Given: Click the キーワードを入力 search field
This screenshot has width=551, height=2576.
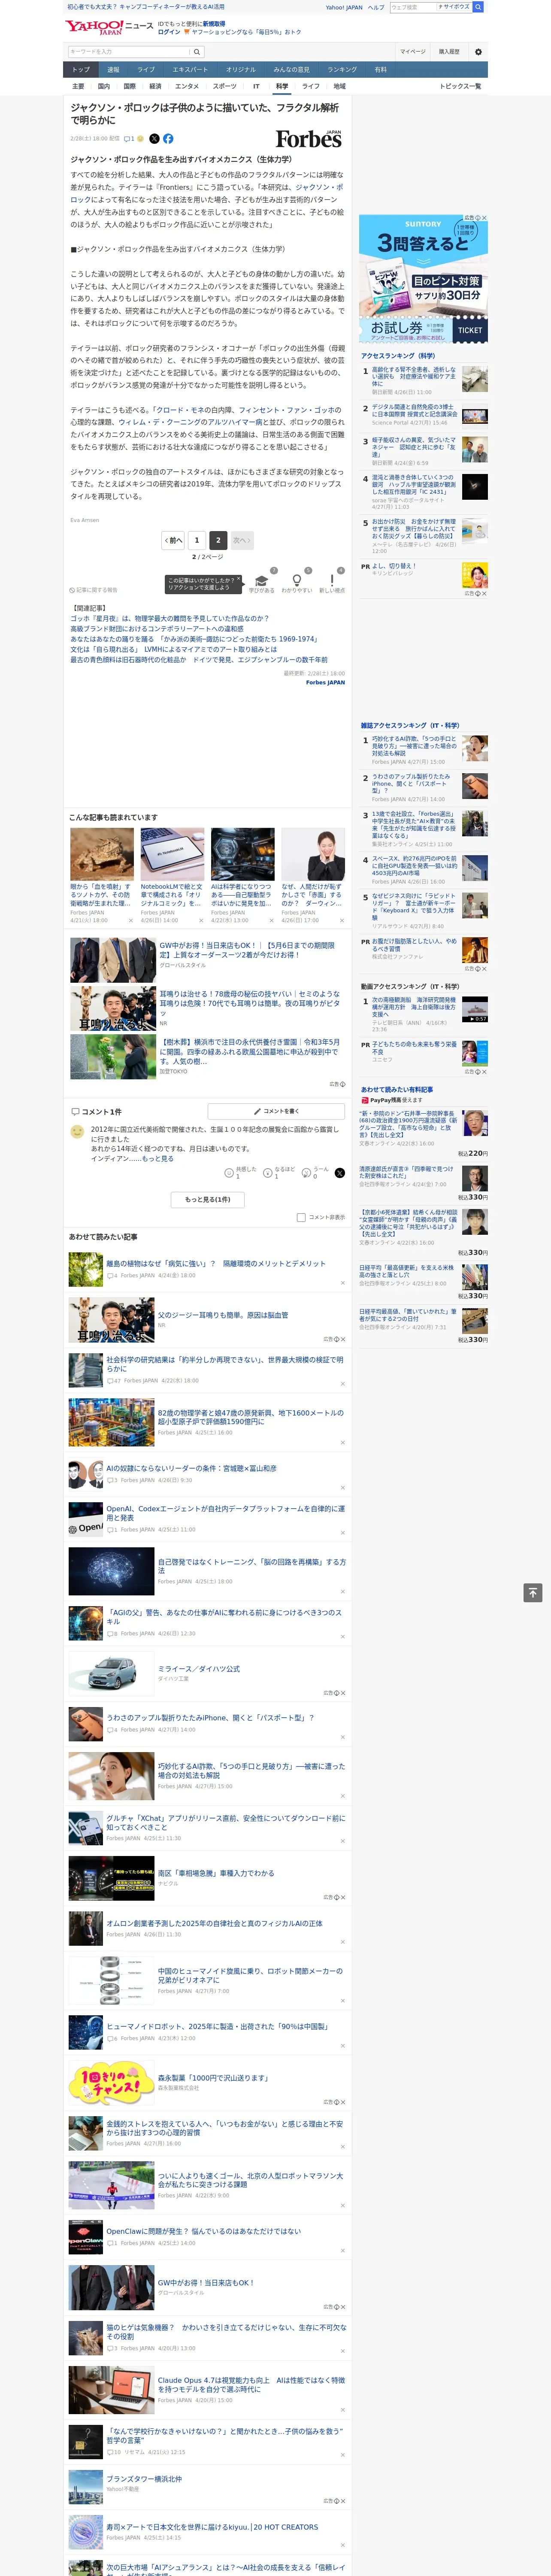Looking at the screenshot, I should [129, 52].
